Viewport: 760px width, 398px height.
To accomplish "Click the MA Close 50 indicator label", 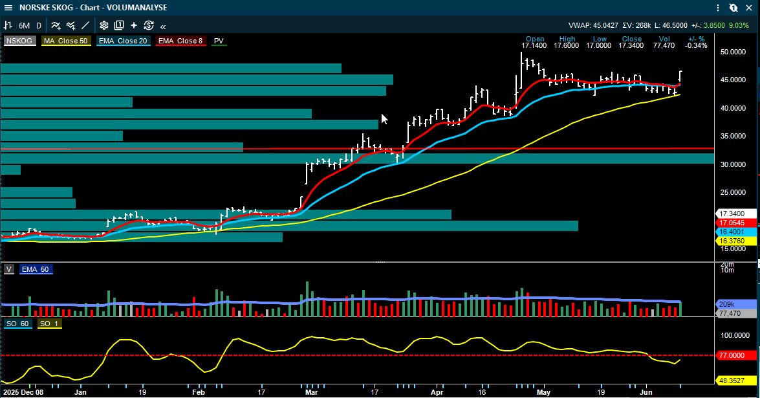I will coord(66,41).
